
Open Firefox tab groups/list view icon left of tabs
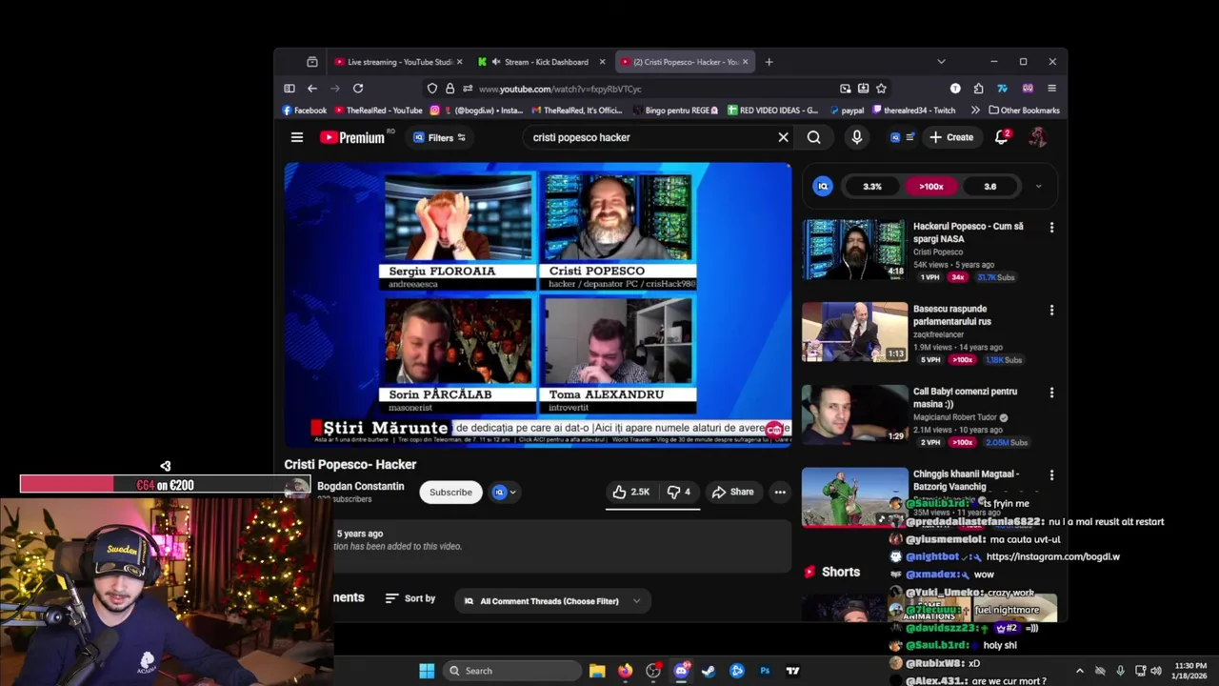coord(312,62)
